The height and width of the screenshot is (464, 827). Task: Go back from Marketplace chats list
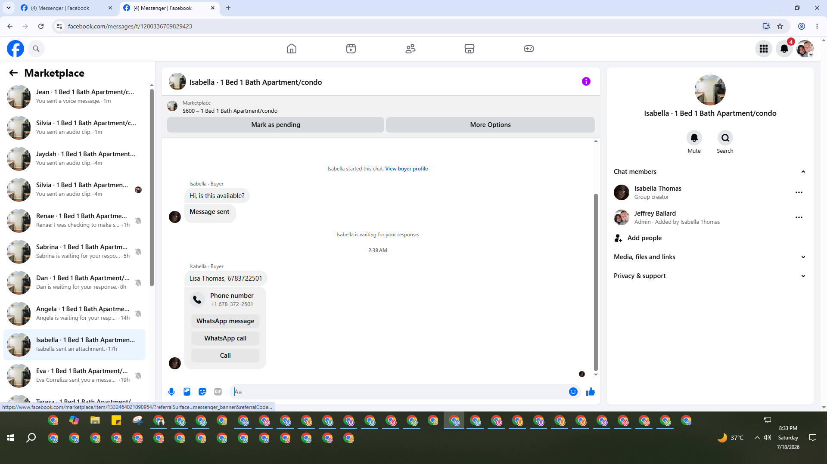tap(13, 73)
